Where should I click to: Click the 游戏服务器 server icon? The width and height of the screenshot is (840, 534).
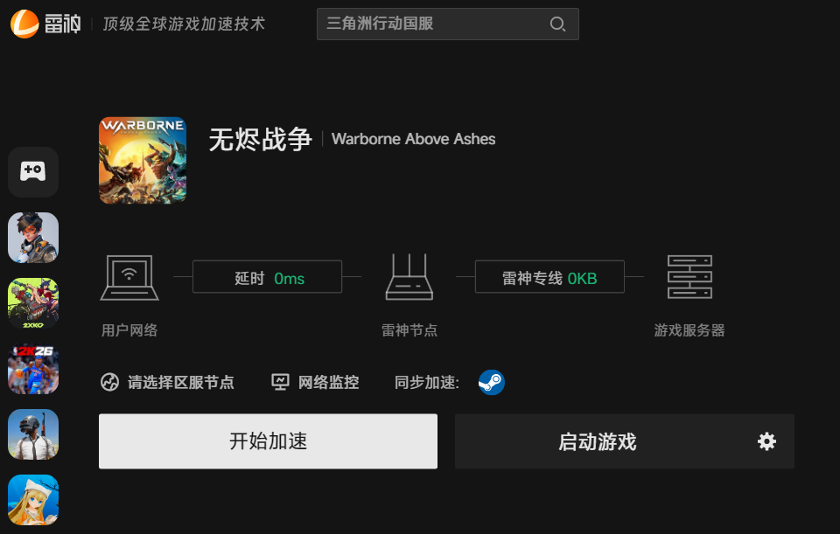click(x=689, y=277)
